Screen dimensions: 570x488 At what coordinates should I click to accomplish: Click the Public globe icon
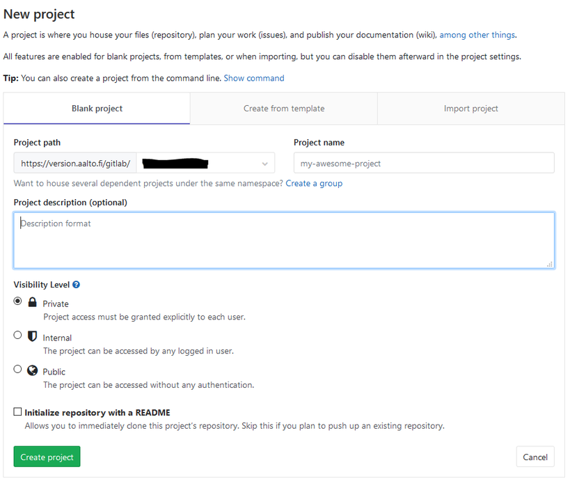(32, 370)
